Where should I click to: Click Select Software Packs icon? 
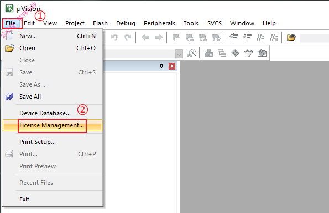pyautogui.click(x=248, y=53)
